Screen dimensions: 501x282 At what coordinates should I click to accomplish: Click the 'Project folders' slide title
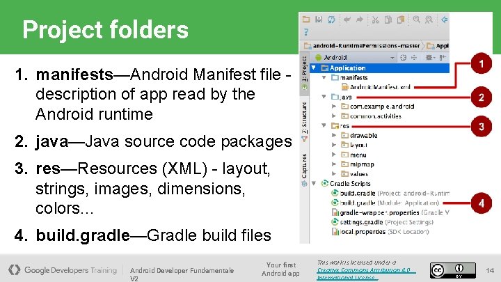point(106,29)
